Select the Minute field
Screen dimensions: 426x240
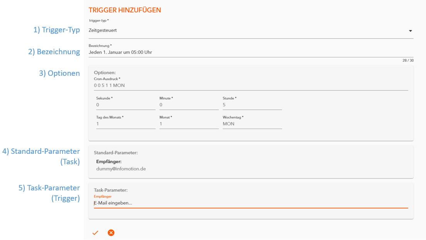point(189,105)
